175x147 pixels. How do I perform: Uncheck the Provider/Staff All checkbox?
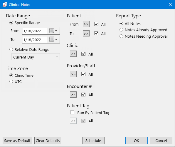click(x=83, y=74)
